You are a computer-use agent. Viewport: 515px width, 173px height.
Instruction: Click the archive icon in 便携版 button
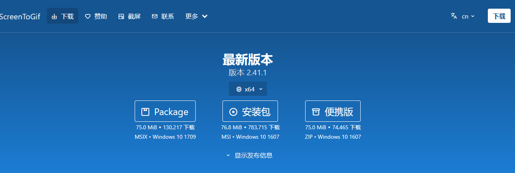click(x=316, y=112)
